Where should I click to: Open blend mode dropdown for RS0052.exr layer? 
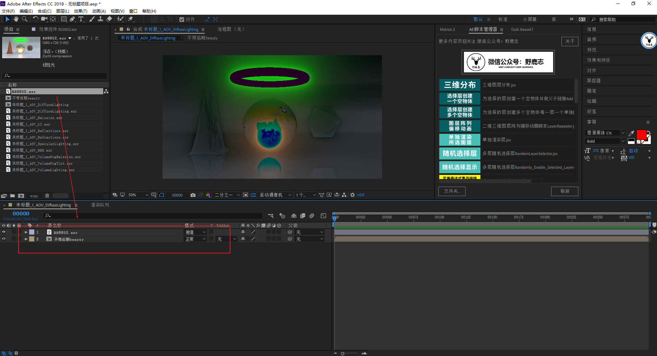tap(196, 232)
